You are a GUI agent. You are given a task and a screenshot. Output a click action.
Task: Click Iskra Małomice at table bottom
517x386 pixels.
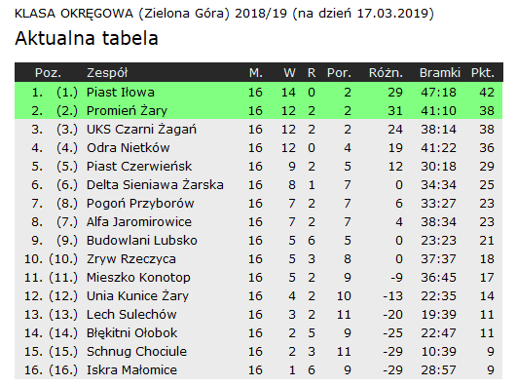[131, 369]
